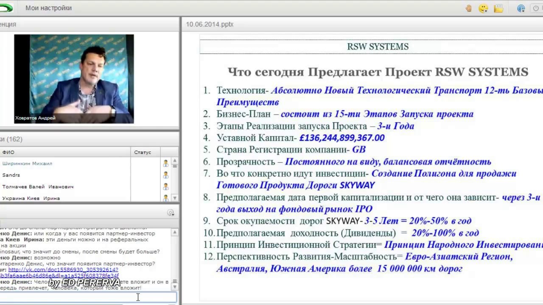The height and width of the screenshot is (305, 543).
Task: Open the yellow folder files icon
Action: [498, 8]
